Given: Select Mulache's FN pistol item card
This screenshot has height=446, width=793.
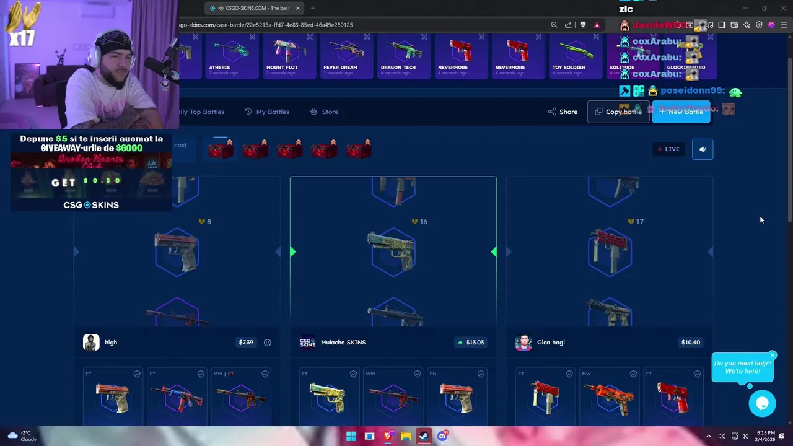Looking at the screenshot, I should [x=457, y=396].
